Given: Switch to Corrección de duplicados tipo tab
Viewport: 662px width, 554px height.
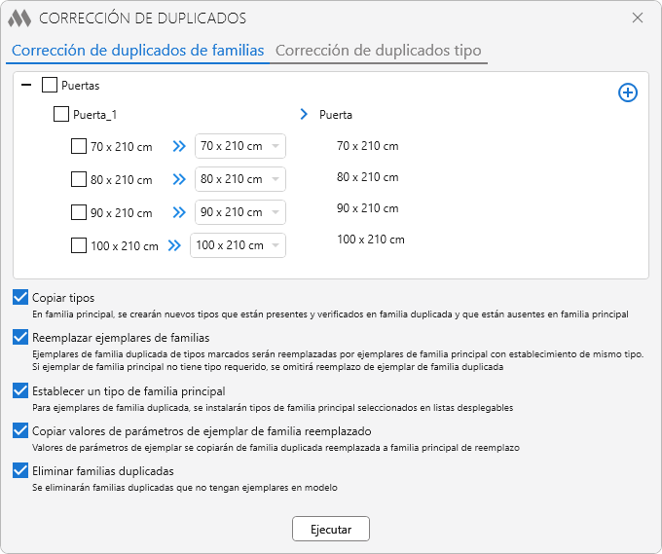Looking at the screenshot, I should (378, 50).
